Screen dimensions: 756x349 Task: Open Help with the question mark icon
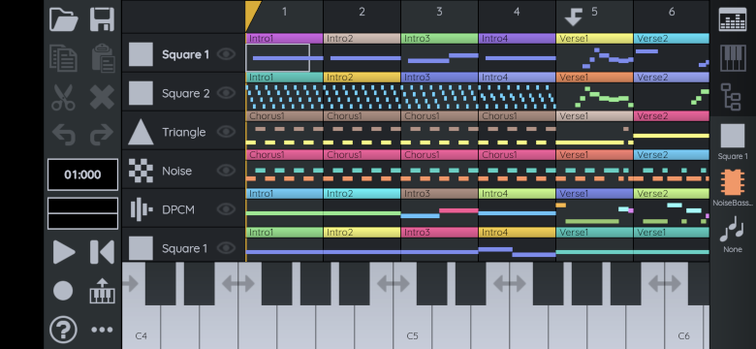63,330
